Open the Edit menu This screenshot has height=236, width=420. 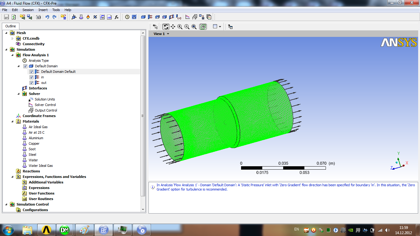pos(15,10)
